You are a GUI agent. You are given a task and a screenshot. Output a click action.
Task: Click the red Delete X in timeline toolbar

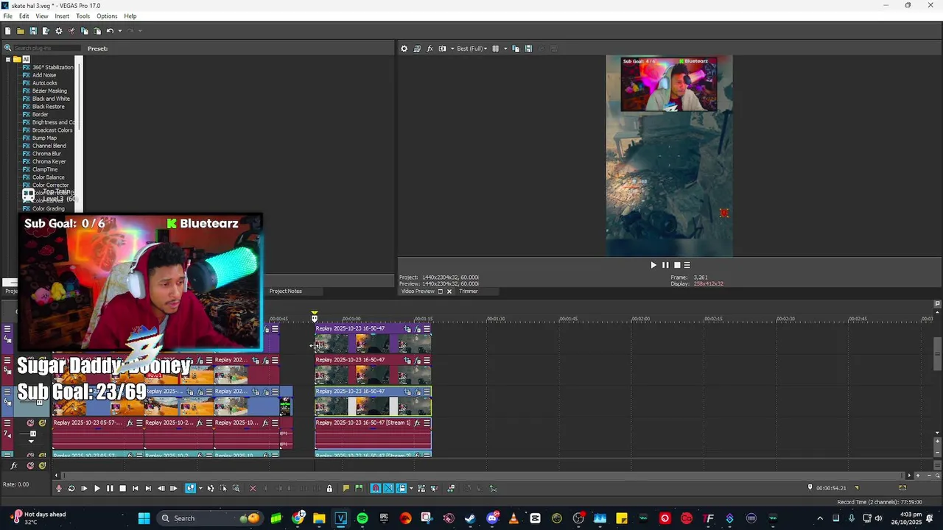click(x=253, y=488)
